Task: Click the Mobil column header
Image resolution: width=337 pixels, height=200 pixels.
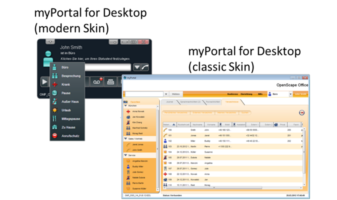Action: click(x=225, y=124)
